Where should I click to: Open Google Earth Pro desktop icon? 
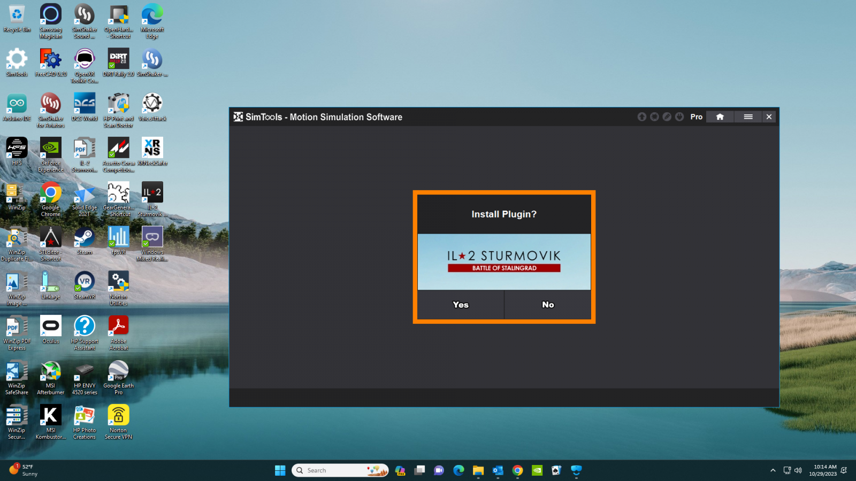point(118,377)
